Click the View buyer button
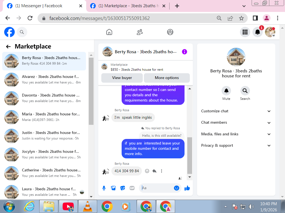 [122, 78]
